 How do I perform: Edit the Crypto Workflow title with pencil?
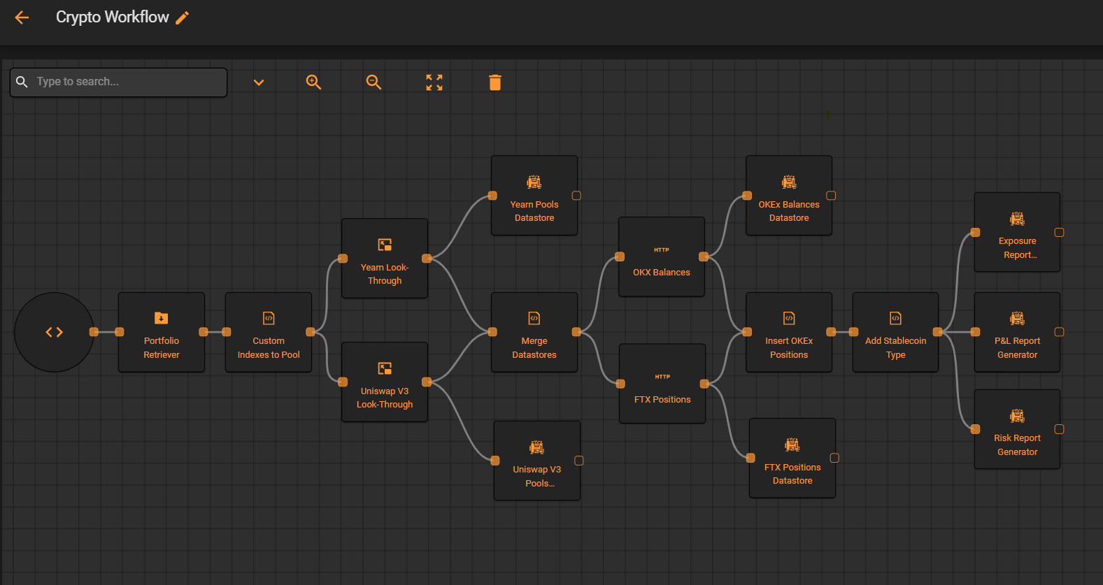[183, 18]
